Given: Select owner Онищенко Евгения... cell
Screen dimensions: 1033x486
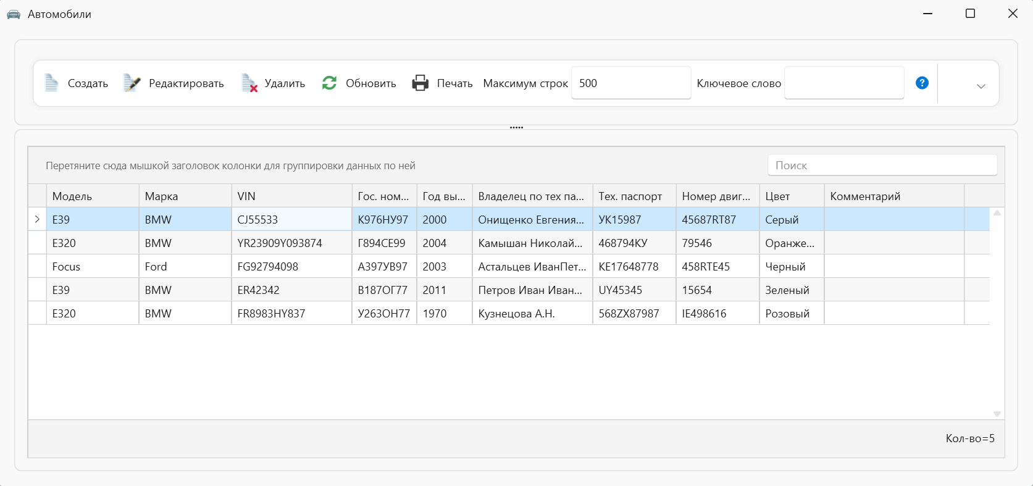Looking at the screenshot, I should coord(533,219).
